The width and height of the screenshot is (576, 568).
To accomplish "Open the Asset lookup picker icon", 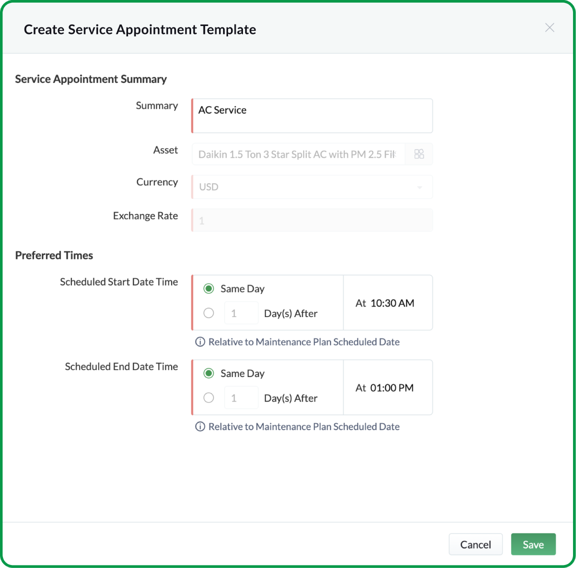I will point(419,154).
